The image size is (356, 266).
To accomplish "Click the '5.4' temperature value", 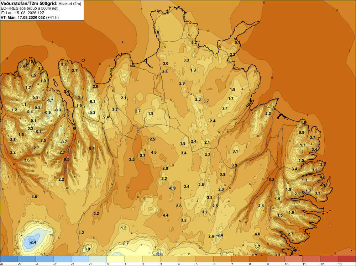I will [x=66, y=91].
